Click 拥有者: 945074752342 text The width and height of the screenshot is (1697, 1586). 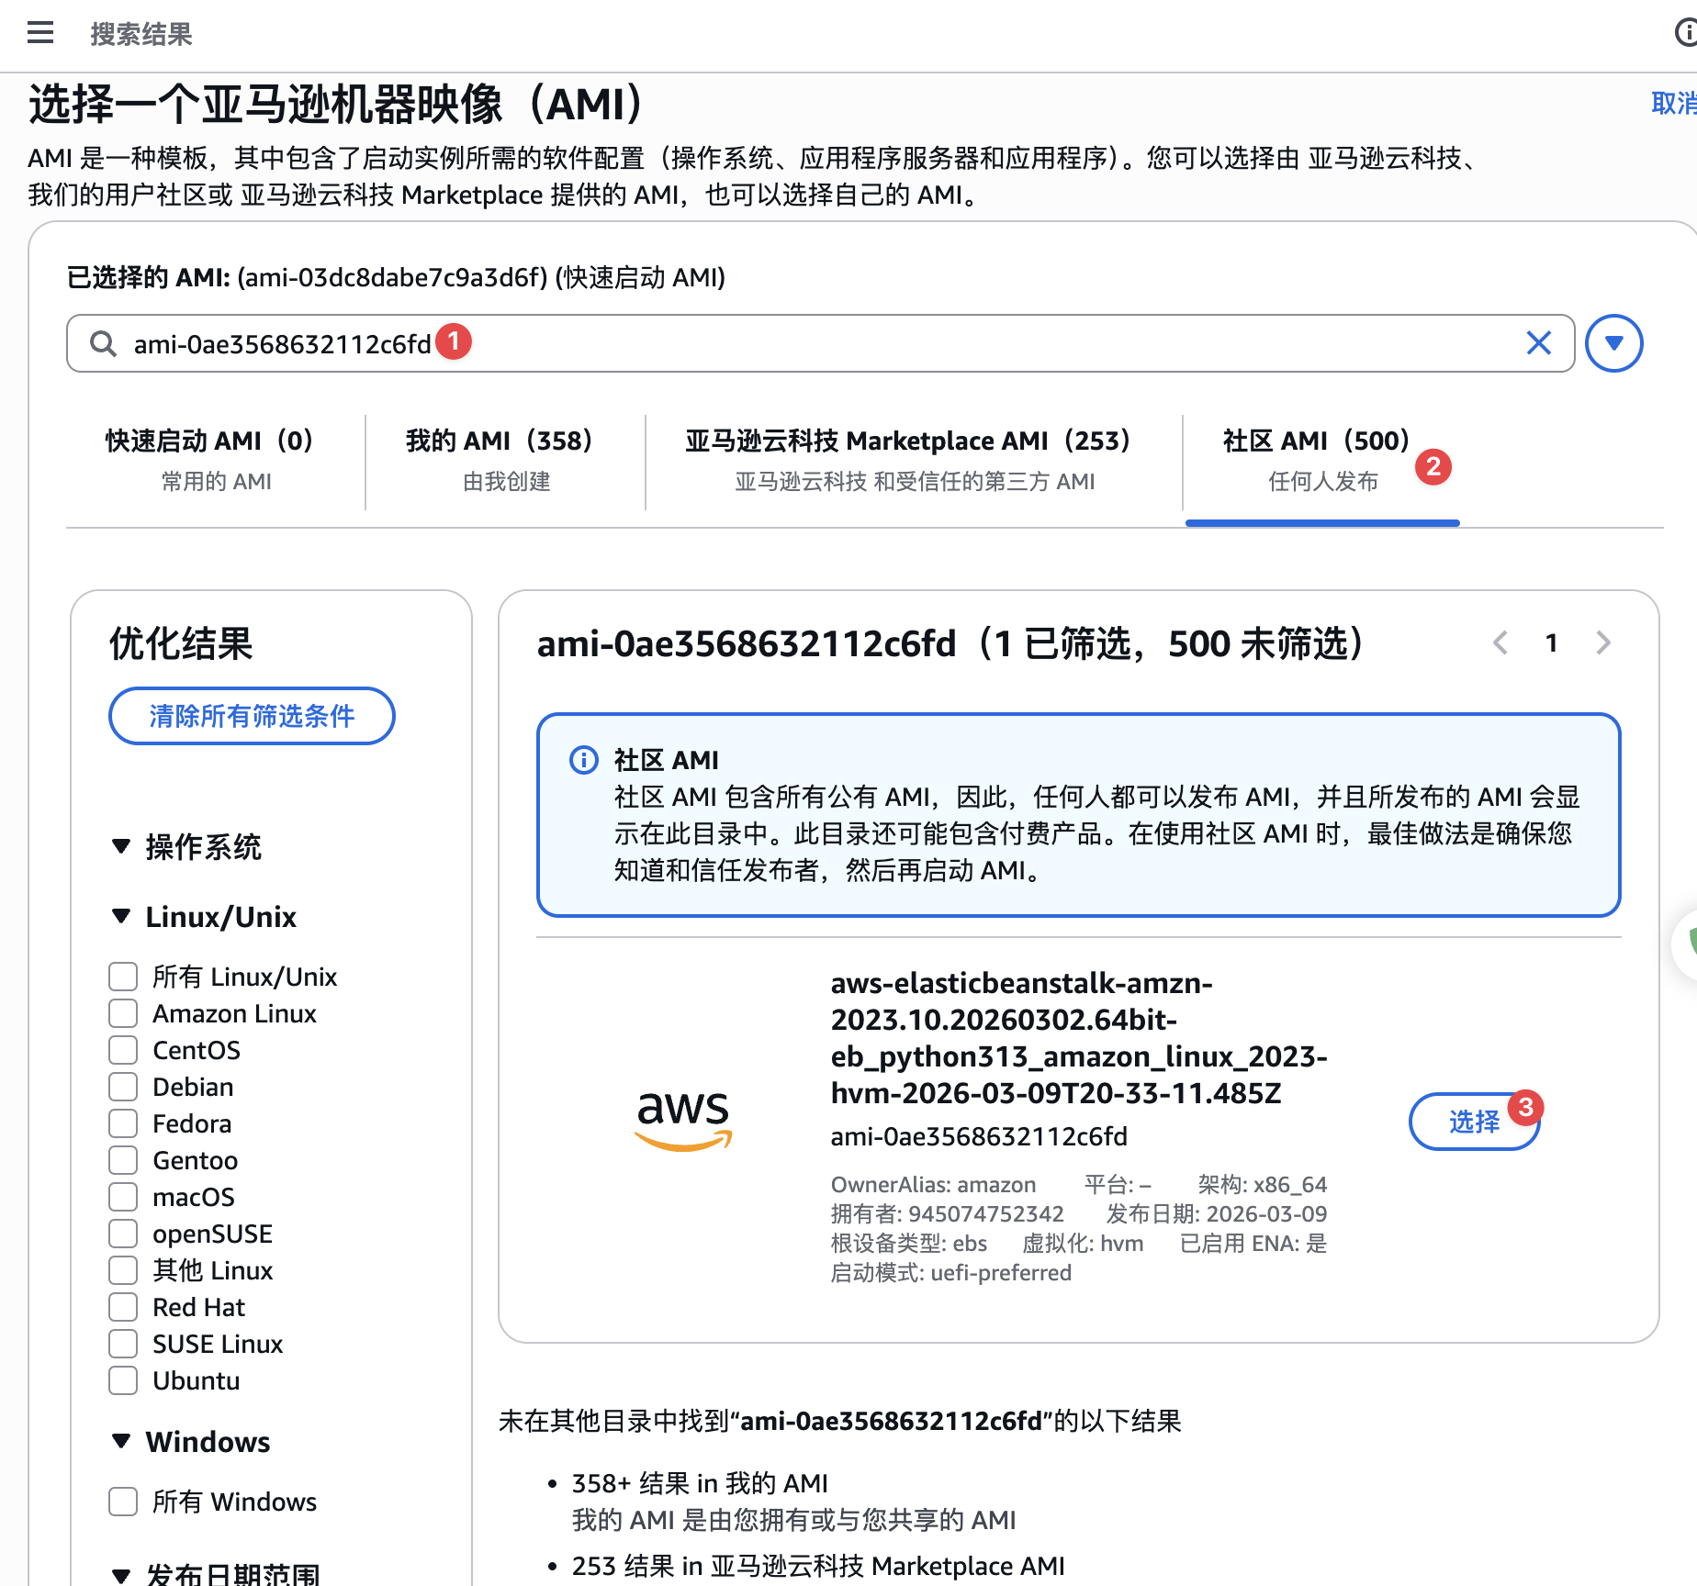click(x=947, y=1213)
